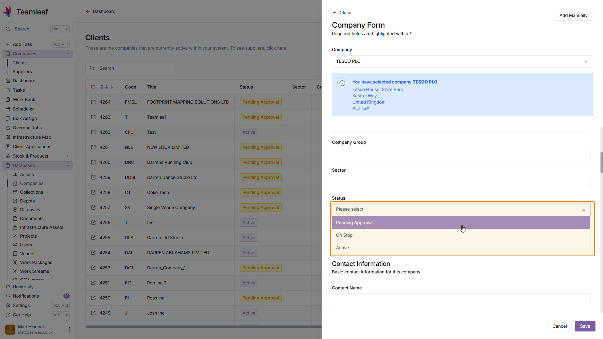This screenshot has height=339, width=603.
Task: Choose On Stop from Status list
Action: point(344,235)
